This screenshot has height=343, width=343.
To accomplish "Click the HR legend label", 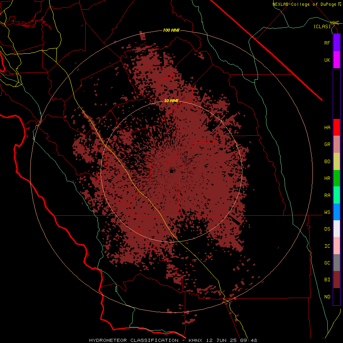I will click(327, 178).
